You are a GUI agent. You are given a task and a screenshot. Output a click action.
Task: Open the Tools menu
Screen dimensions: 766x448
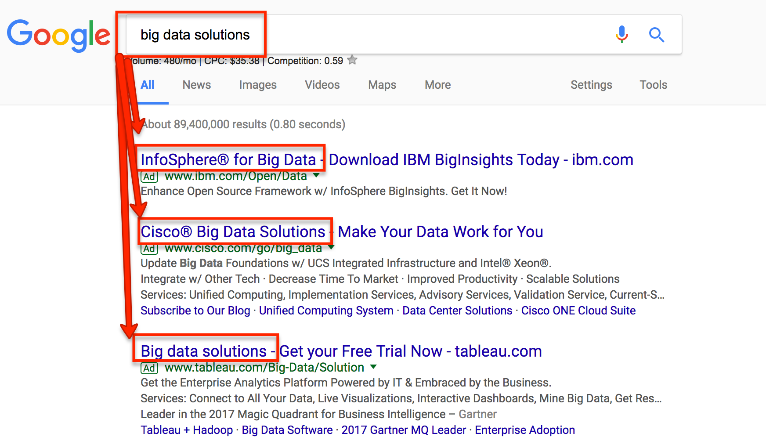coord(654,85)
